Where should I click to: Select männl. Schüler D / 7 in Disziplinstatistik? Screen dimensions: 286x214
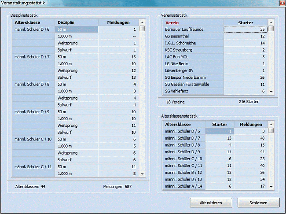(33, 57)
